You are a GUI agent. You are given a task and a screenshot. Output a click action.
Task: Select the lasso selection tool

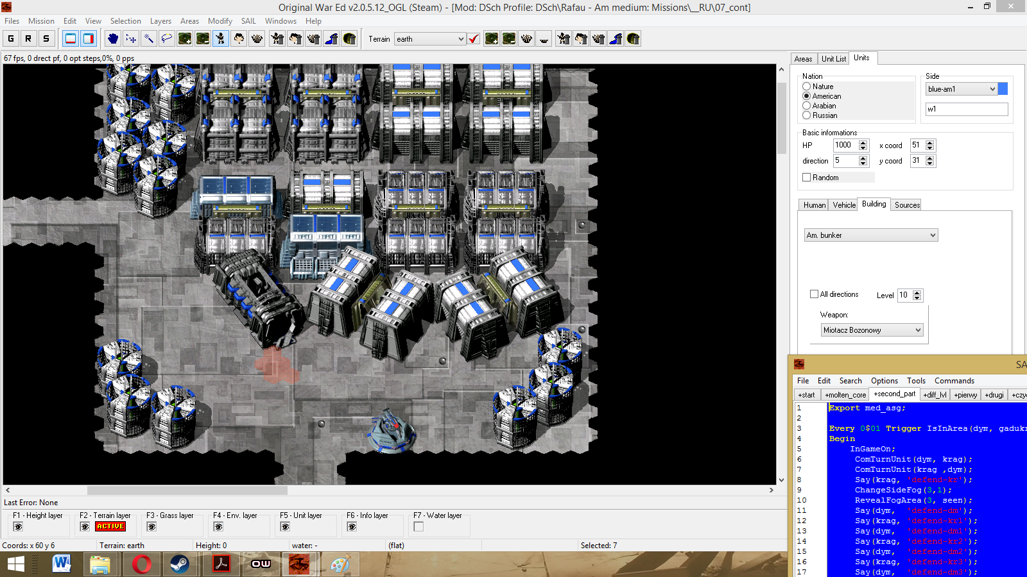click(167, 38)
